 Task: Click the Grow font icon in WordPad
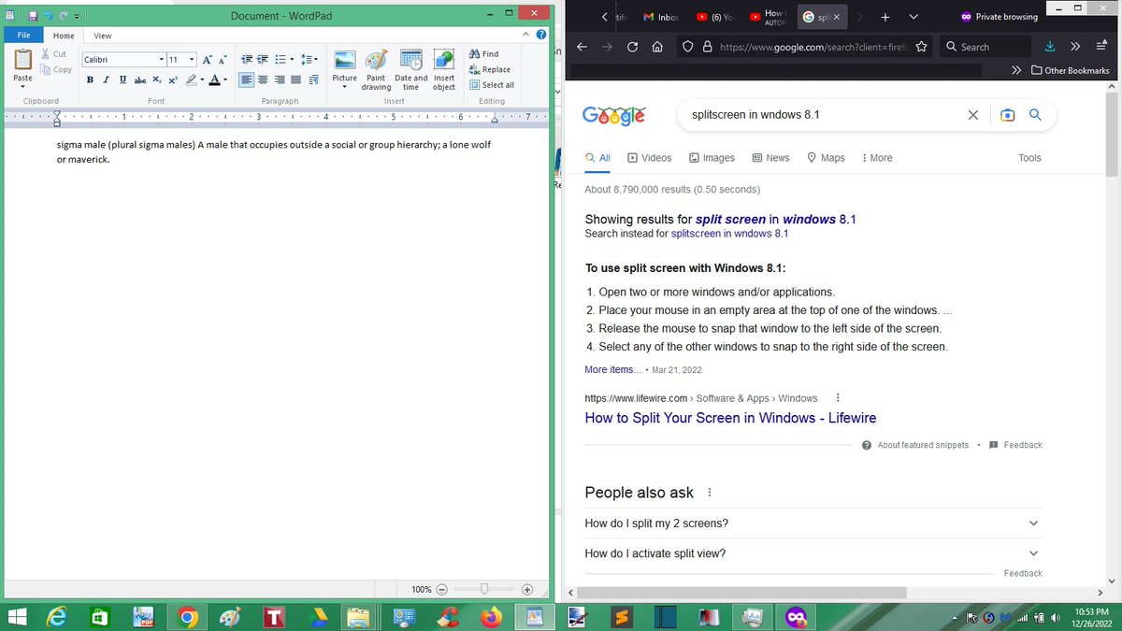click(207, 59)
